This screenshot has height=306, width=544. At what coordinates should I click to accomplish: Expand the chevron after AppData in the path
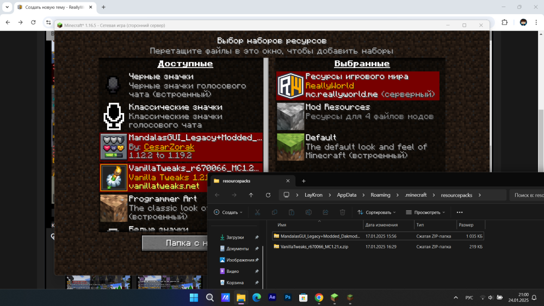[x=363, y=195]
